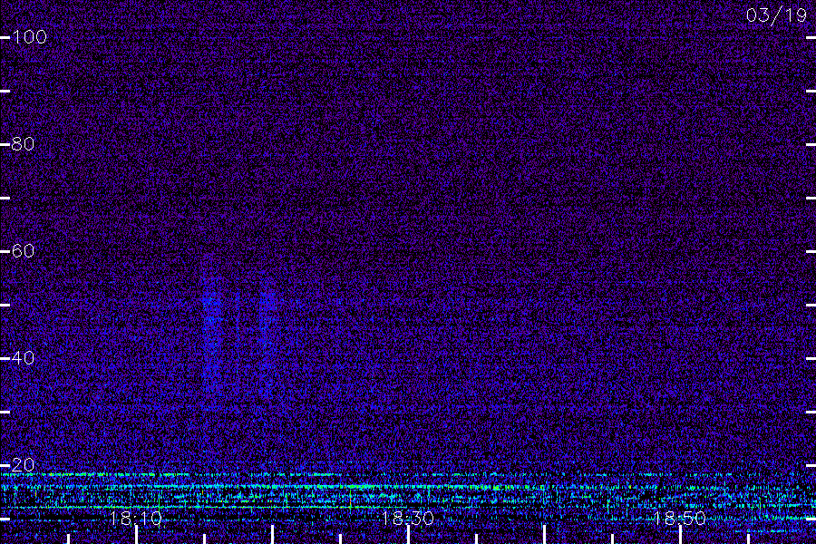
Task: Click the 18:10 time axis label
Action: [136, 518]
